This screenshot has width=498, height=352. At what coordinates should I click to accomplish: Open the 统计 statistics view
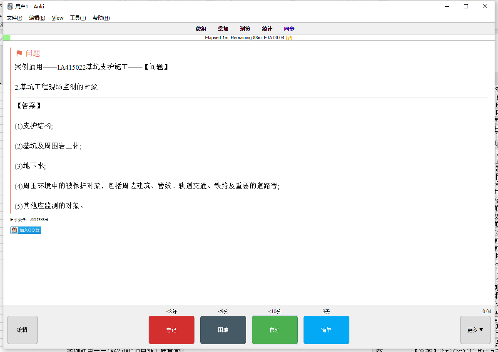point(267,29)
